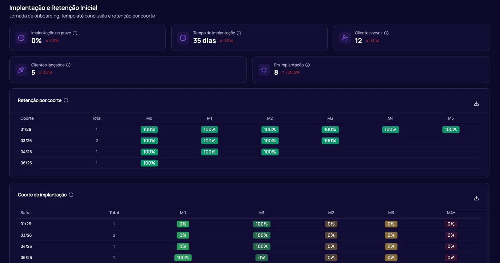Click the loading spinner icon in Em implantação card

tap(264, 70)
